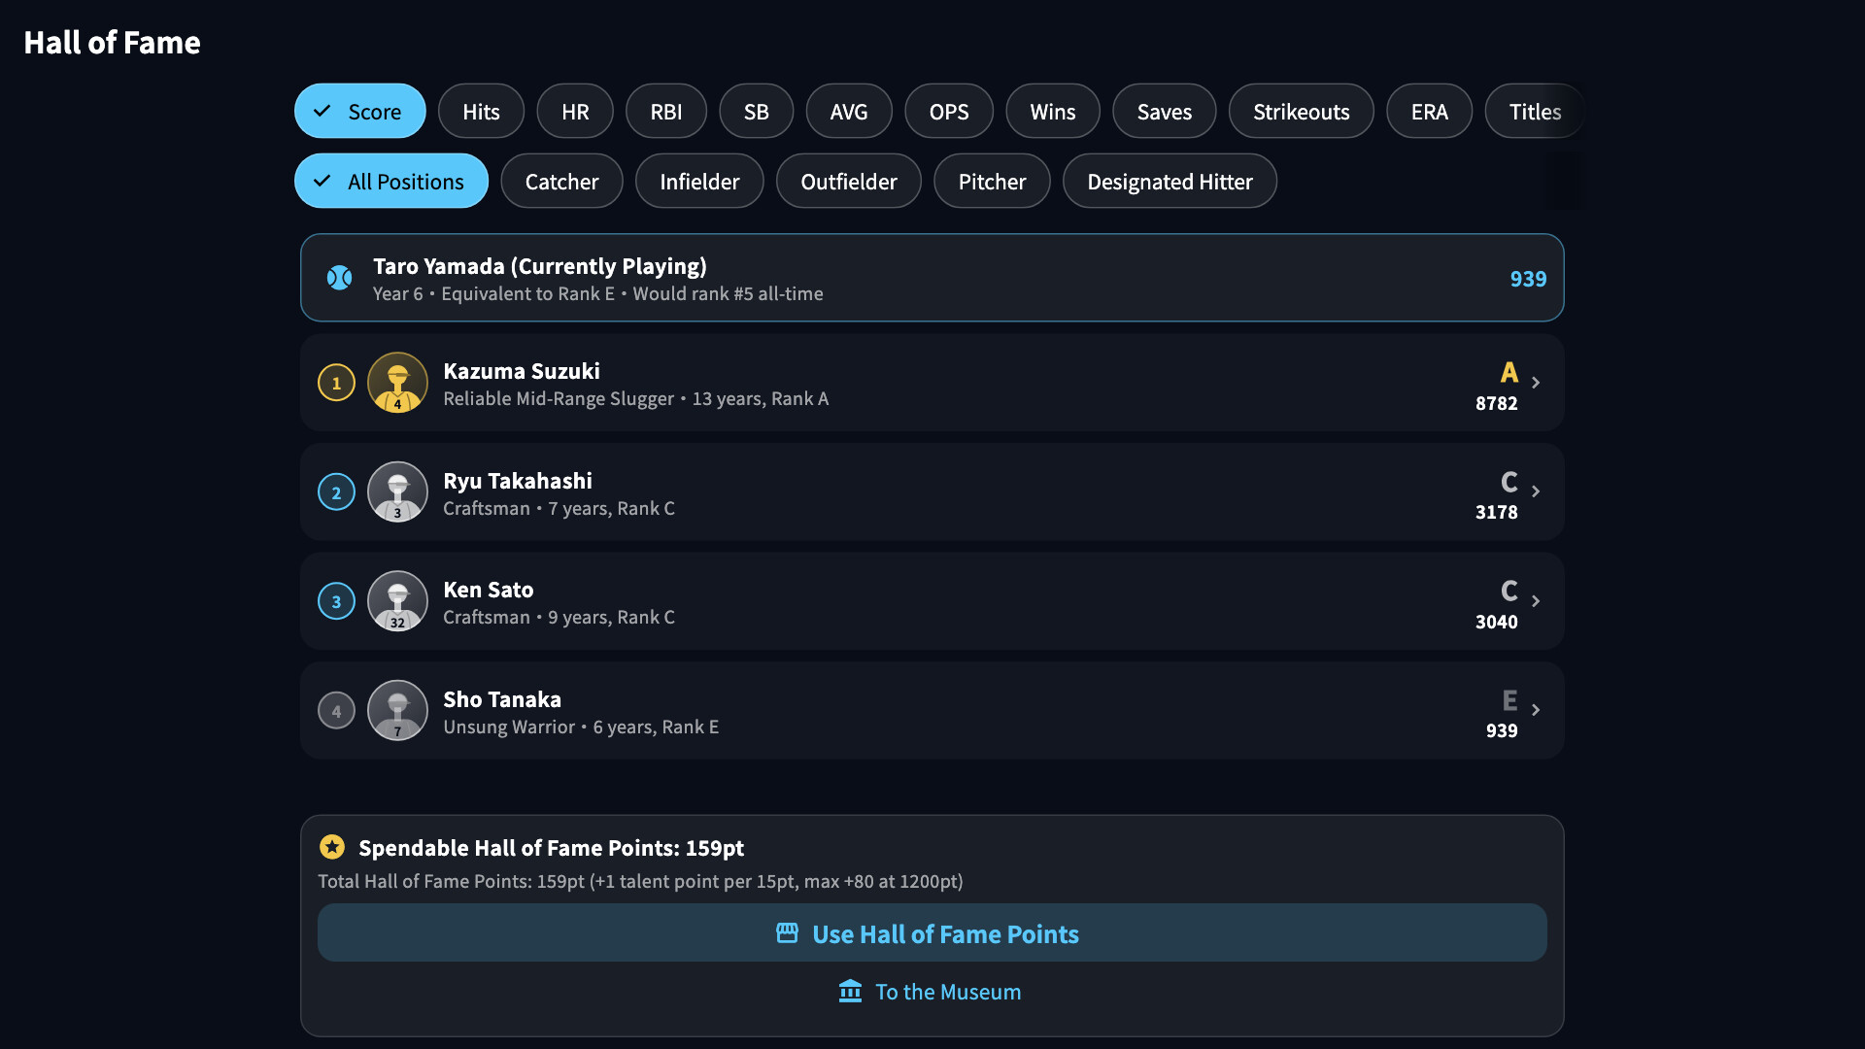Click the gold rank A grade letter

point(1509,372)
